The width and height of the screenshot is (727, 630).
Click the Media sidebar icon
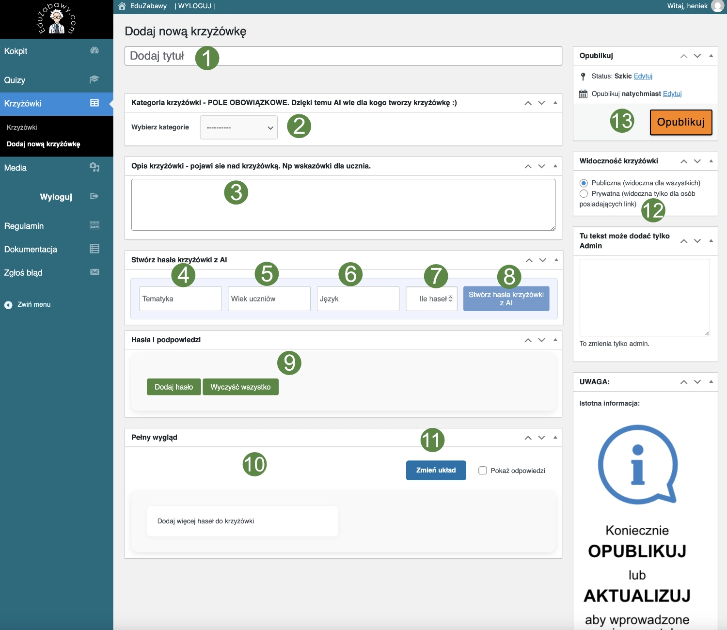pos(95,167)
